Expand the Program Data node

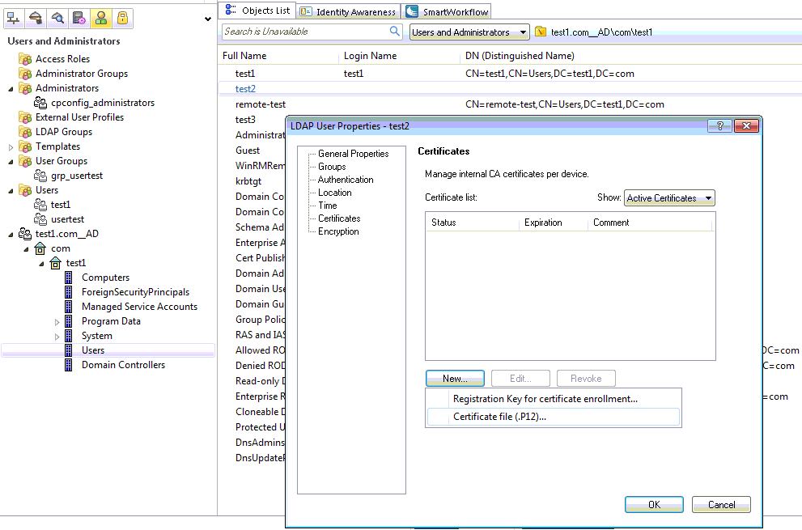tap(57, 322)
